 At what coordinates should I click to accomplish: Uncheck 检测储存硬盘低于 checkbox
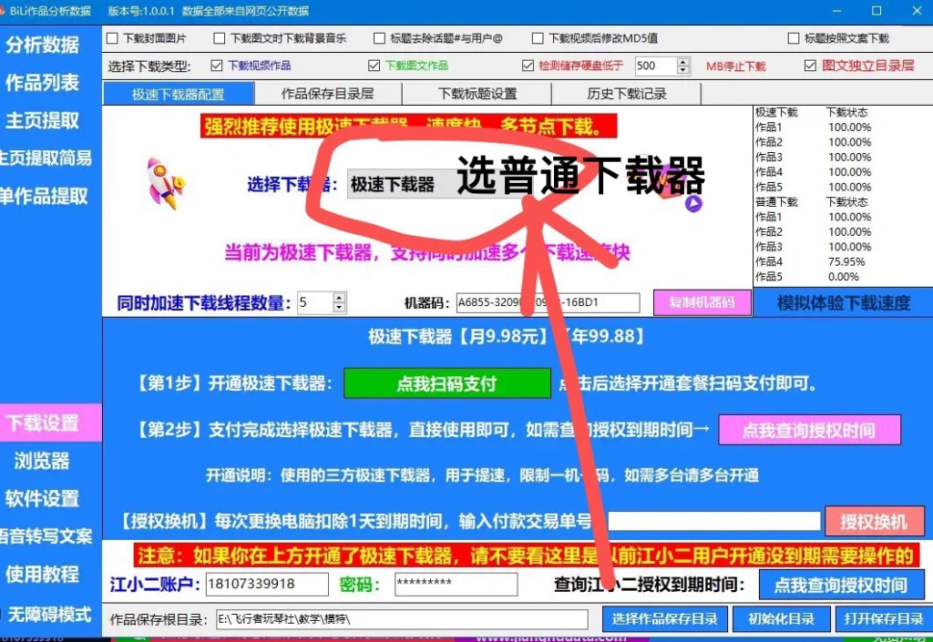coord(528,66)
